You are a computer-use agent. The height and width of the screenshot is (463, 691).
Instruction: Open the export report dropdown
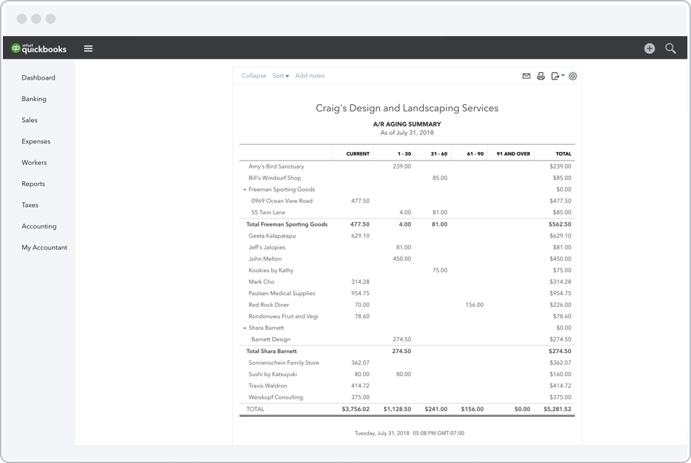pyautogui.click(x=557, y=76)
